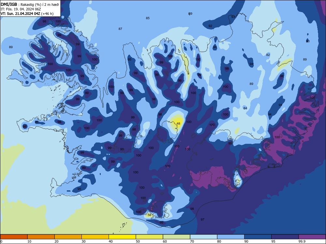Select the 95–99.9 navy legend swatch
326x244 pixels.
[x=285, y=237]
